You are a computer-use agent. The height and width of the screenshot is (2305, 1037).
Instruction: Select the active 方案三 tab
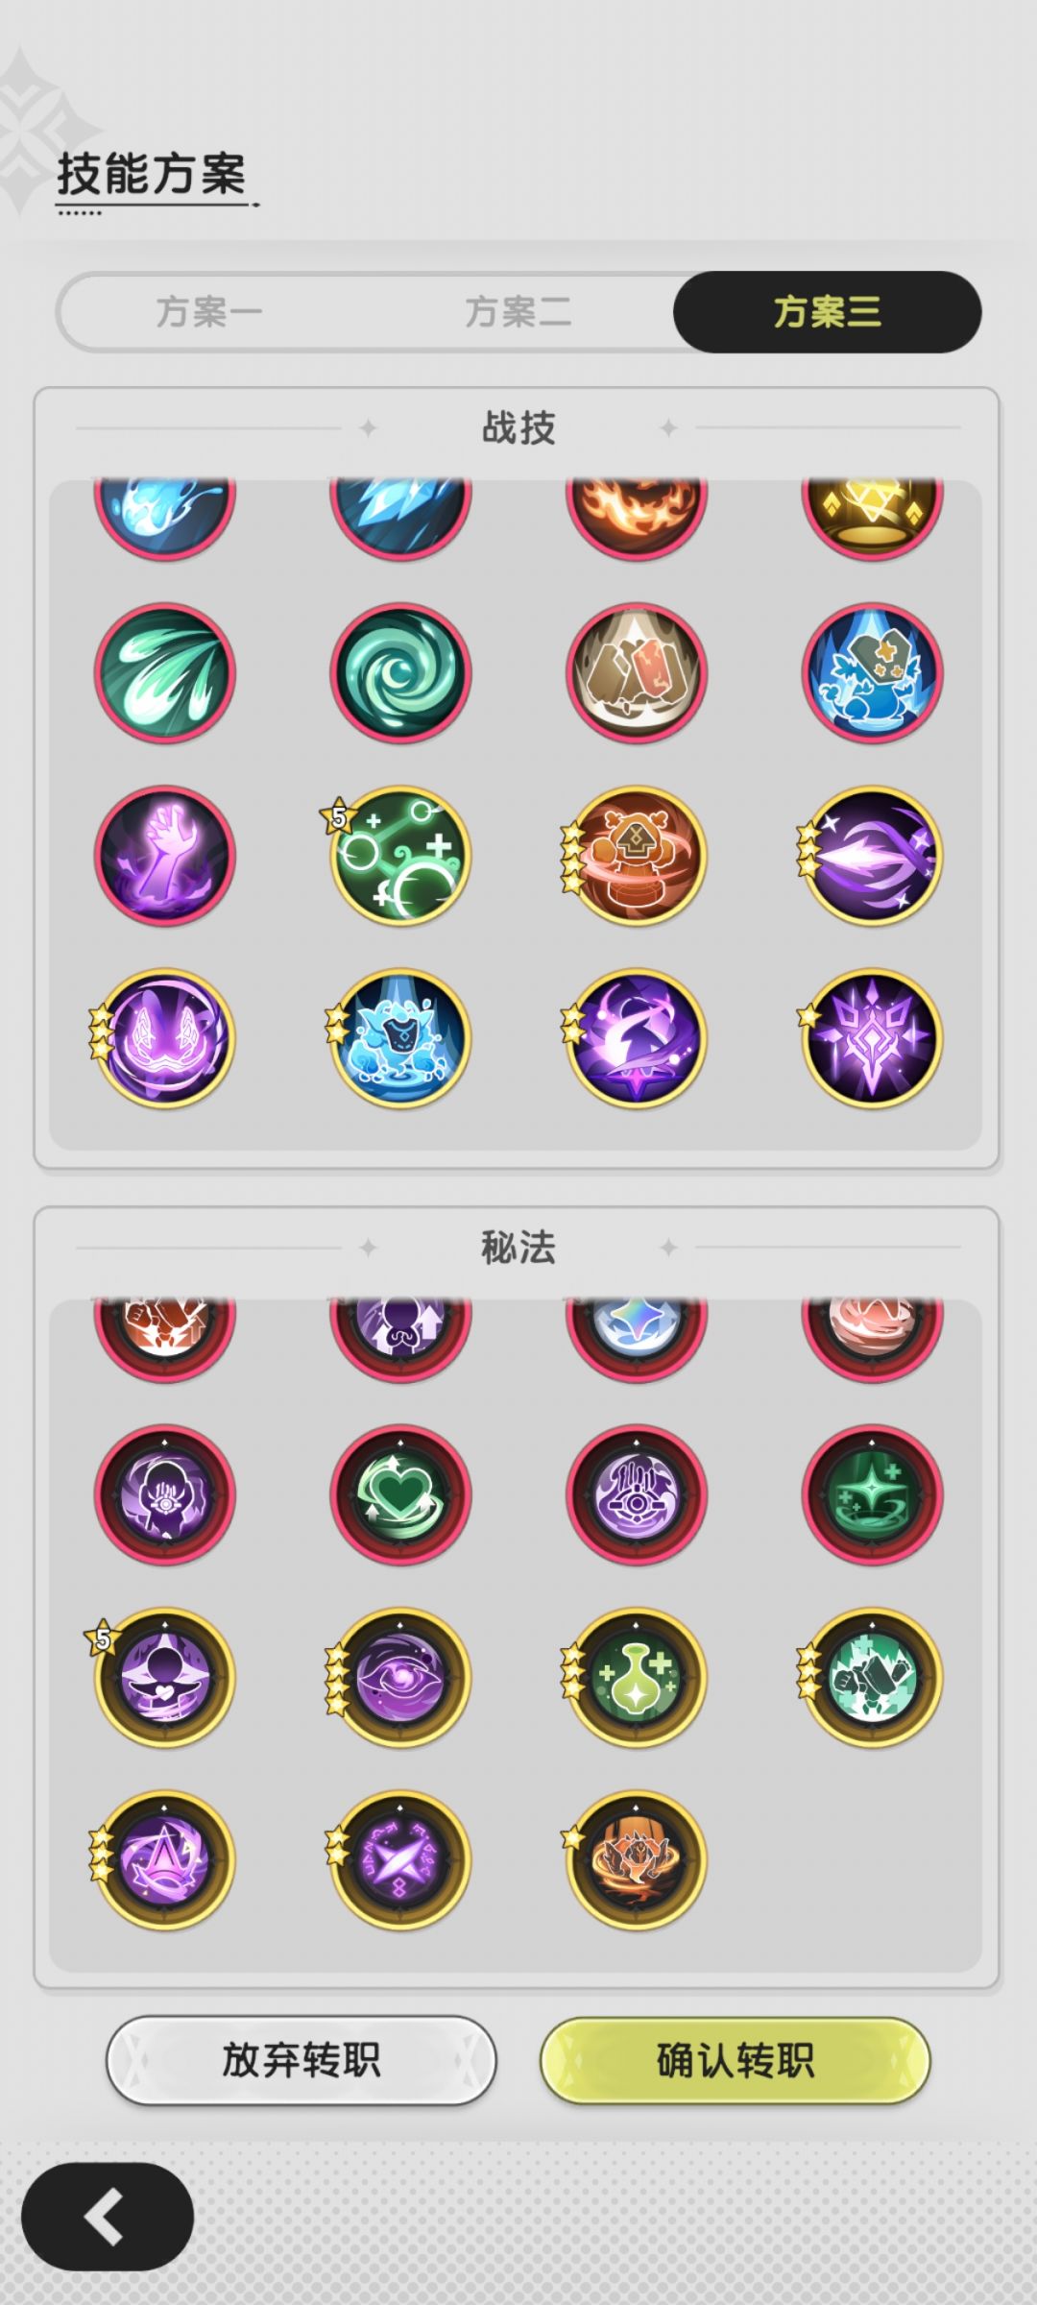(x=827, y=312)
